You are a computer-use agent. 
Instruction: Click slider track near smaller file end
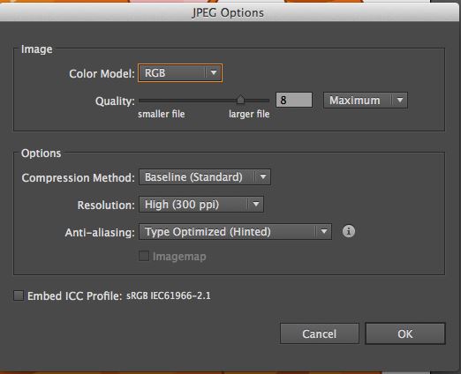[147, 101]
